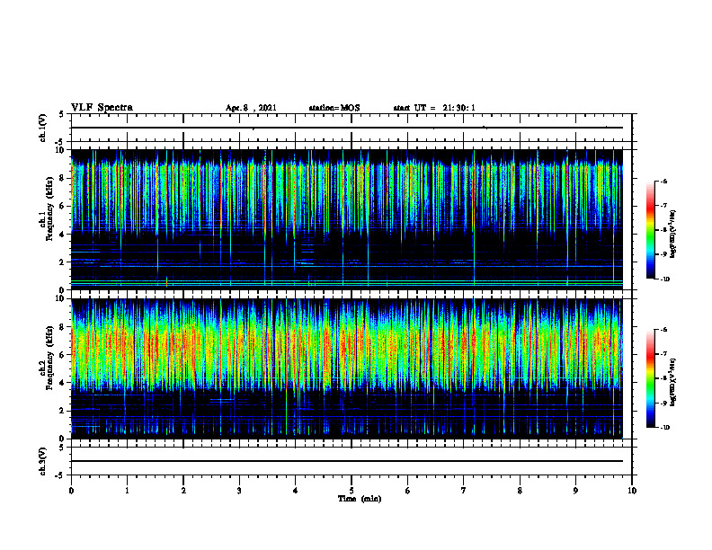The image size is (712, 550).
Task: Click the "8" kHz tick on ch.1 axis
Action: point(62,178)
